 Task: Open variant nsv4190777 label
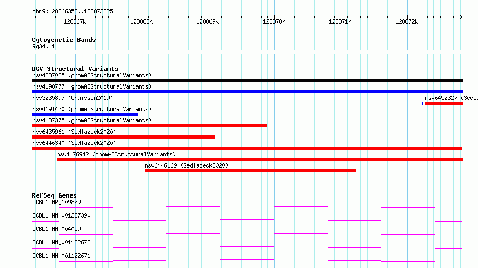[92, 86]
